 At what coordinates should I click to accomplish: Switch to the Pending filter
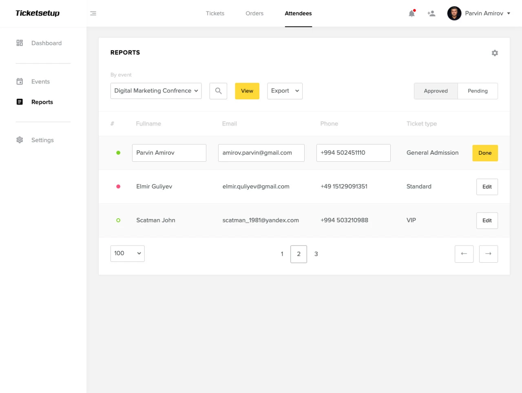coord(478,91)
